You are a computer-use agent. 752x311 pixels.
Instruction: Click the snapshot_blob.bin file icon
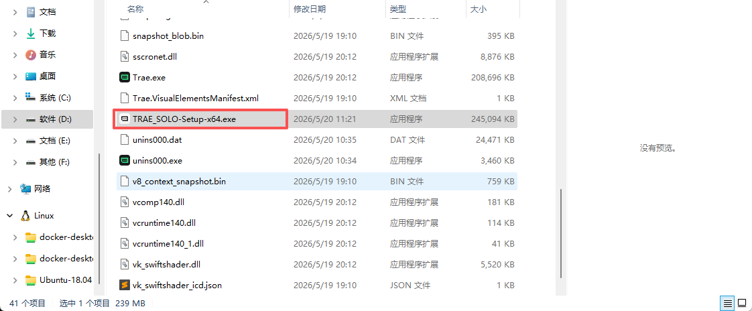(x=125, y=36)
